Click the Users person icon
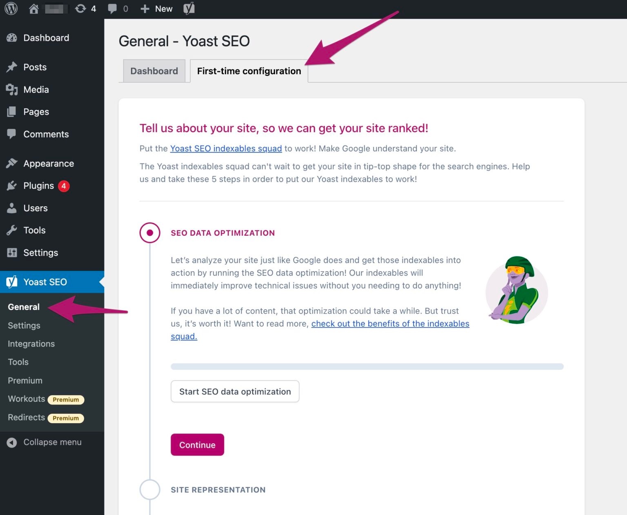This screenshot has width=627, height=515. click(x=12, y=208)
